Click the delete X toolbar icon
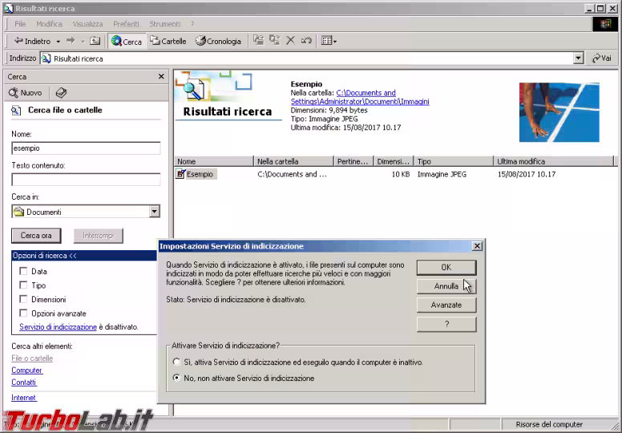622x433 pixels. (290, 41)
